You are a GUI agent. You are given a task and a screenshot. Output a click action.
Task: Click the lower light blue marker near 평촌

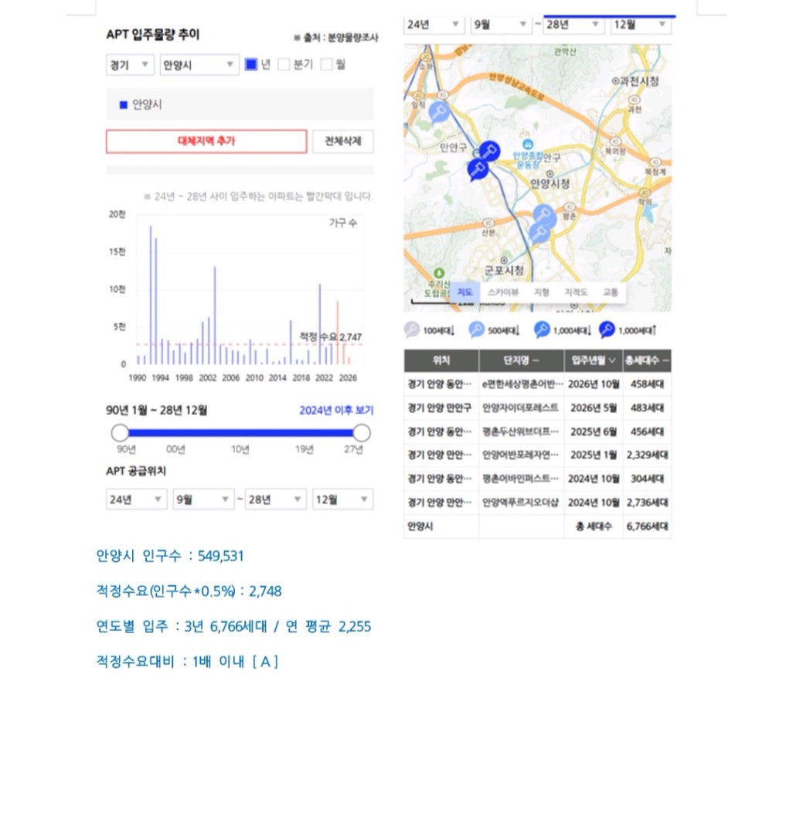[x=539, y=233]
